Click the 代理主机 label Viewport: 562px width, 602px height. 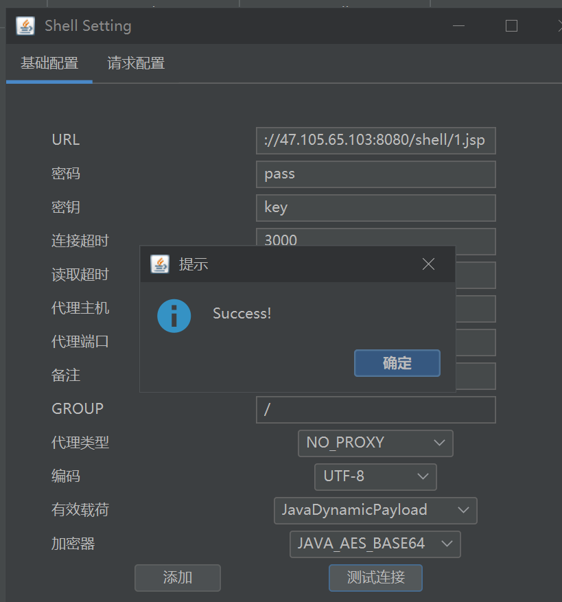point(80,308)
